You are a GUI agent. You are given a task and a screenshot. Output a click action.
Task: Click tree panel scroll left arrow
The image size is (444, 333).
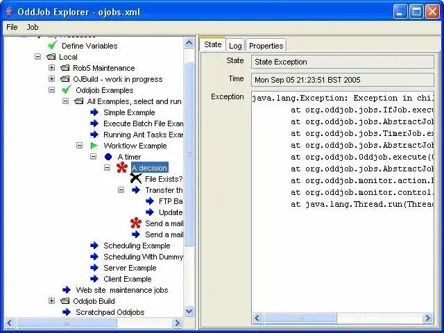pyautogui.click(x=9, y=323)
